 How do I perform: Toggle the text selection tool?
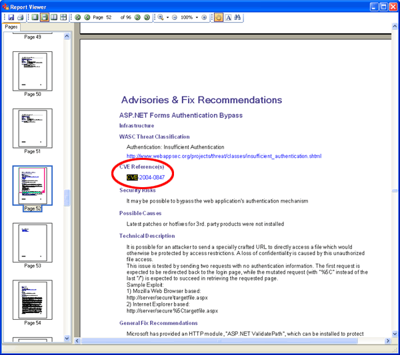[228, 17]
